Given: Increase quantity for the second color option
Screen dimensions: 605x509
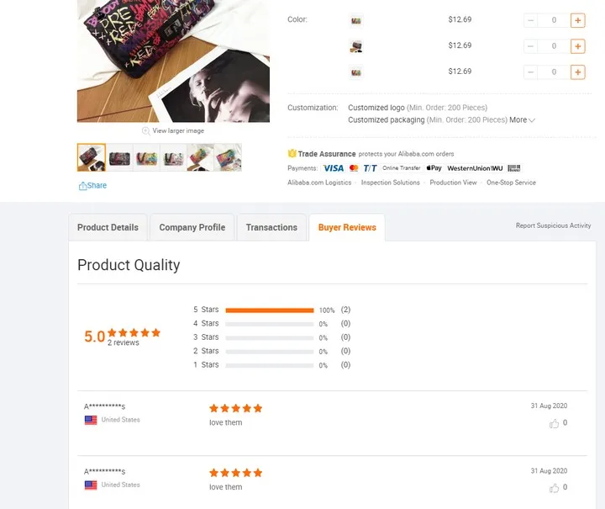Looking at the screenshot, I should pyautogui.click(x=577, y=46).
